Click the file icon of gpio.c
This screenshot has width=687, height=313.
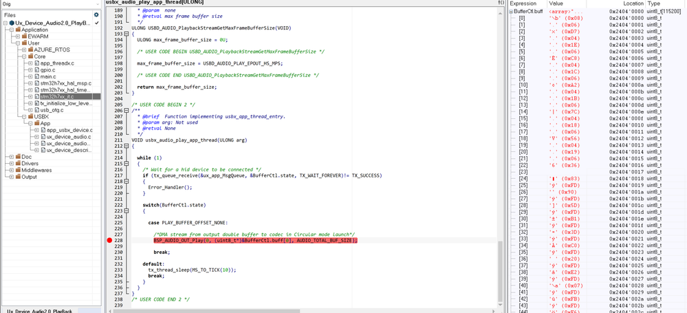[37, 69]
